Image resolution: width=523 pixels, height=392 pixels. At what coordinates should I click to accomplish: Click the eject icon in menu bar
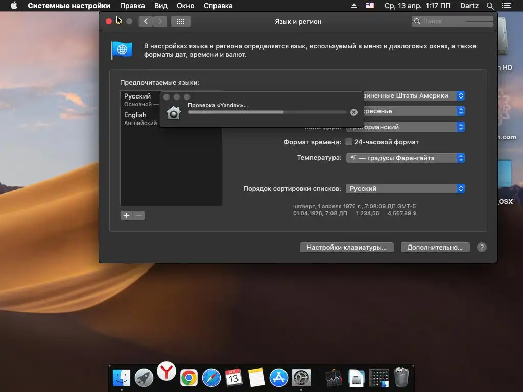(354, 6)
